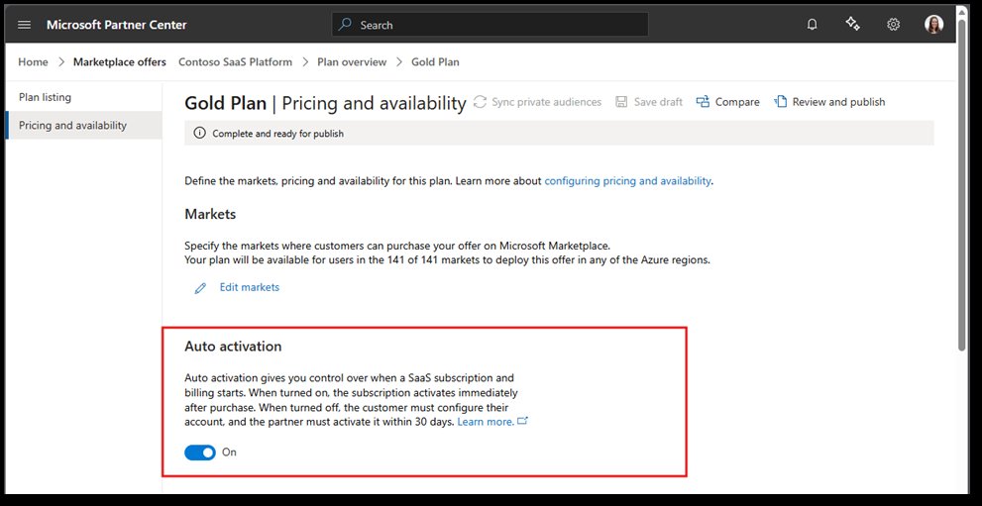The image size is (982, 506).
Task: Click the chevron after Contoso SaaS Platform
Action: pyautogui.click(x=305, y=62)
